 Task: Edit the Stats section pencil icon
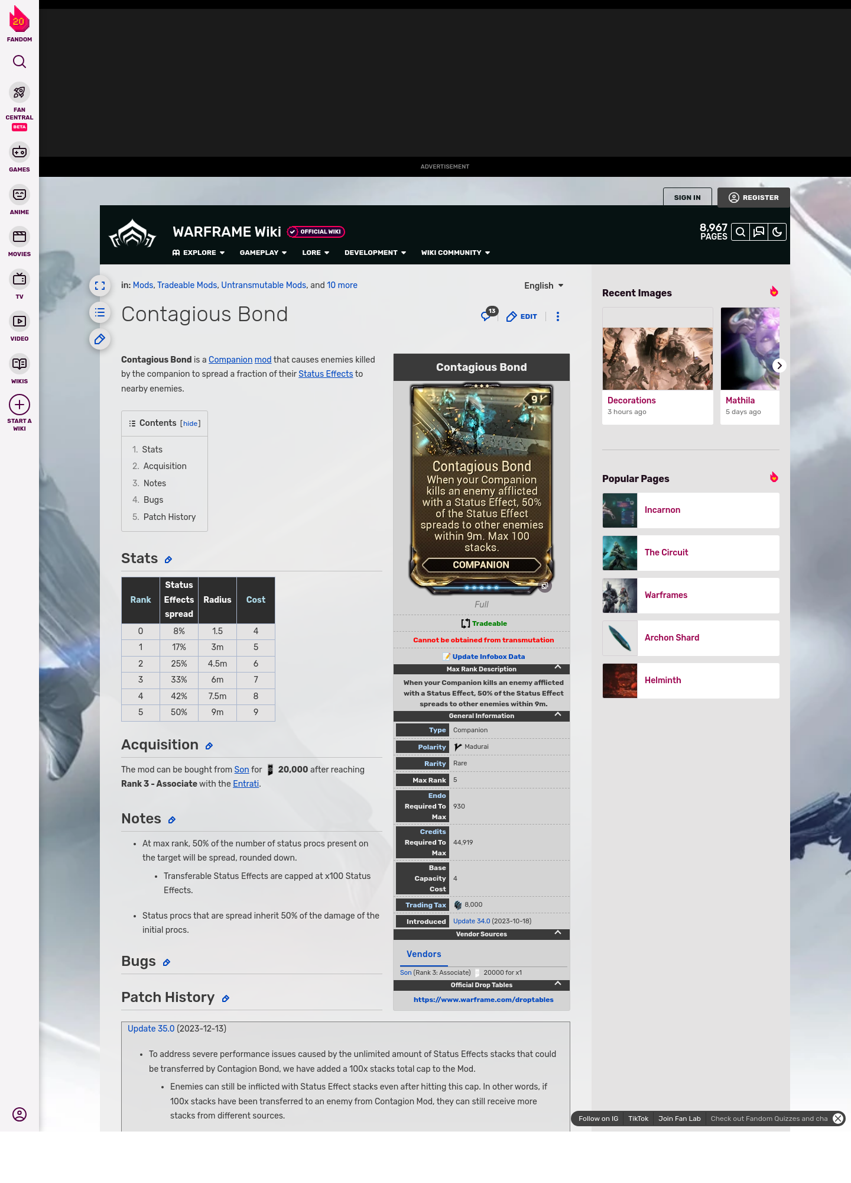pos(168,560)
